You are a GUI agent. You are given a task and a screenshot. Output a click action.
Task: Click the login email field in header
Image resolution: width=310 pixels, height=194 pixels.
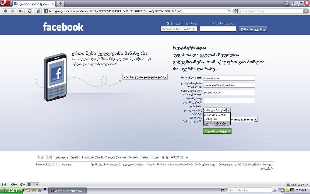click(178, 29)
